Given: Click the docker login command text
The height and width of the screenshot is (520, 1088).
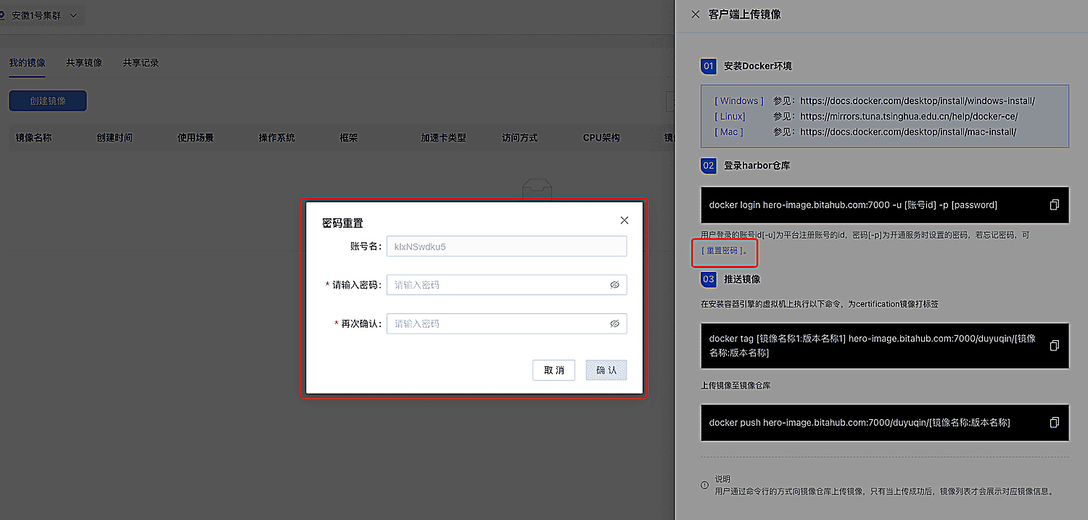Looking at the screenshot, I should [853, 205].
